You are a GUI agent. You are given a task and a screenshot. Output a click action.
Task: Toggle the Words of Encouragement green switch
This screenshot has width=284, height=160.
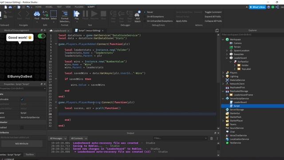point(41,36)
